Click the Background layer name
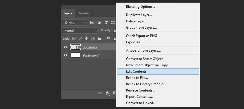244x109 pixels. (x=90, y=55)
